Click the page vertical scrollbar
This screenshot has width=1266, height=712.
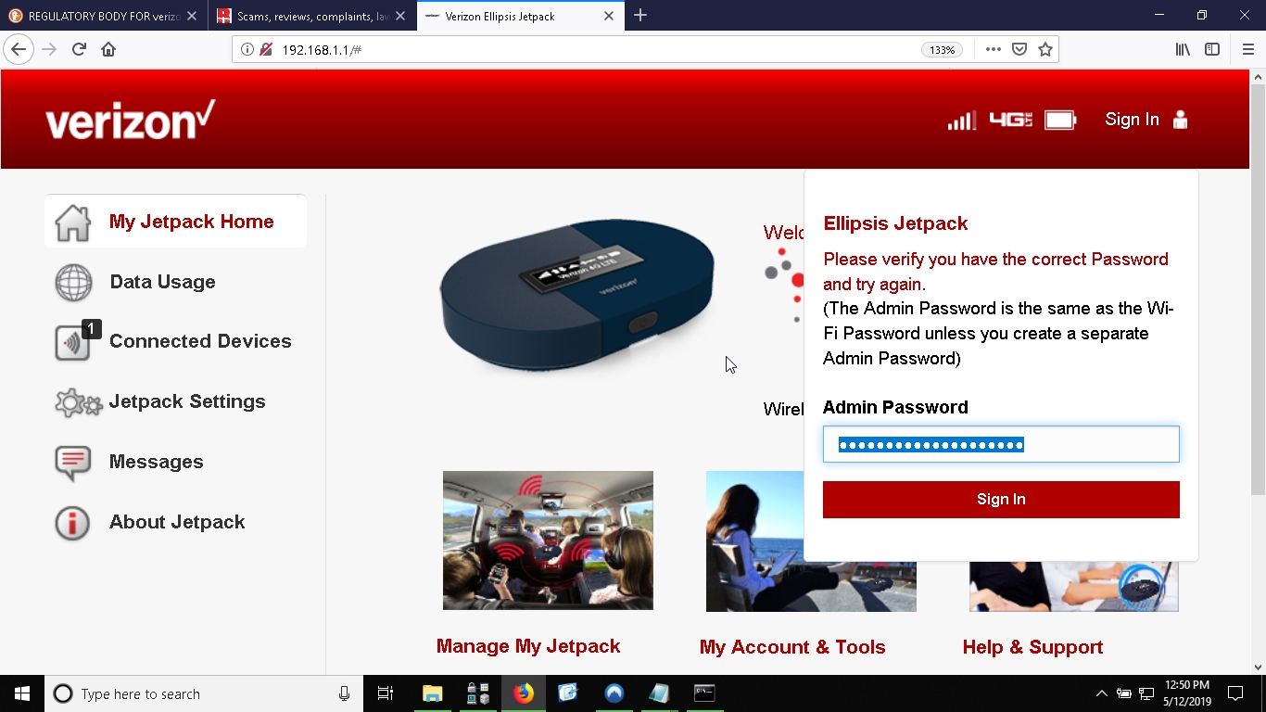(x=1258, y=290)
